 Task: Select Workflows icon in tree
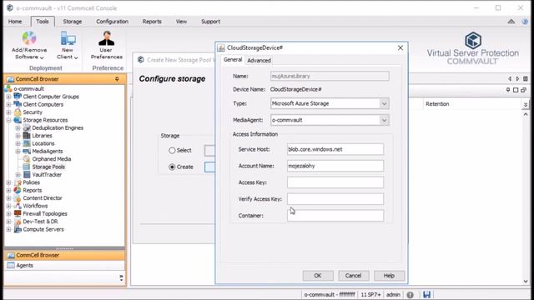click(18, 206)
